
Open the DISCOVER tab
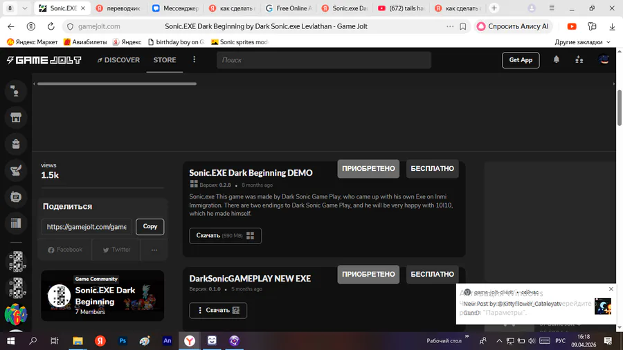click(x=118, y=60)
